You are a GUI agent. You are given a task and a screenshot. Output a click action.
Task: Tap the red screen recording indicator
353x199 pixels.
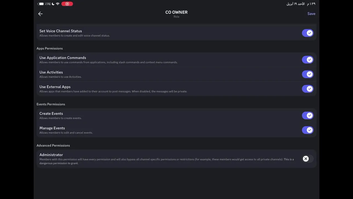click(x=67, y=4)
